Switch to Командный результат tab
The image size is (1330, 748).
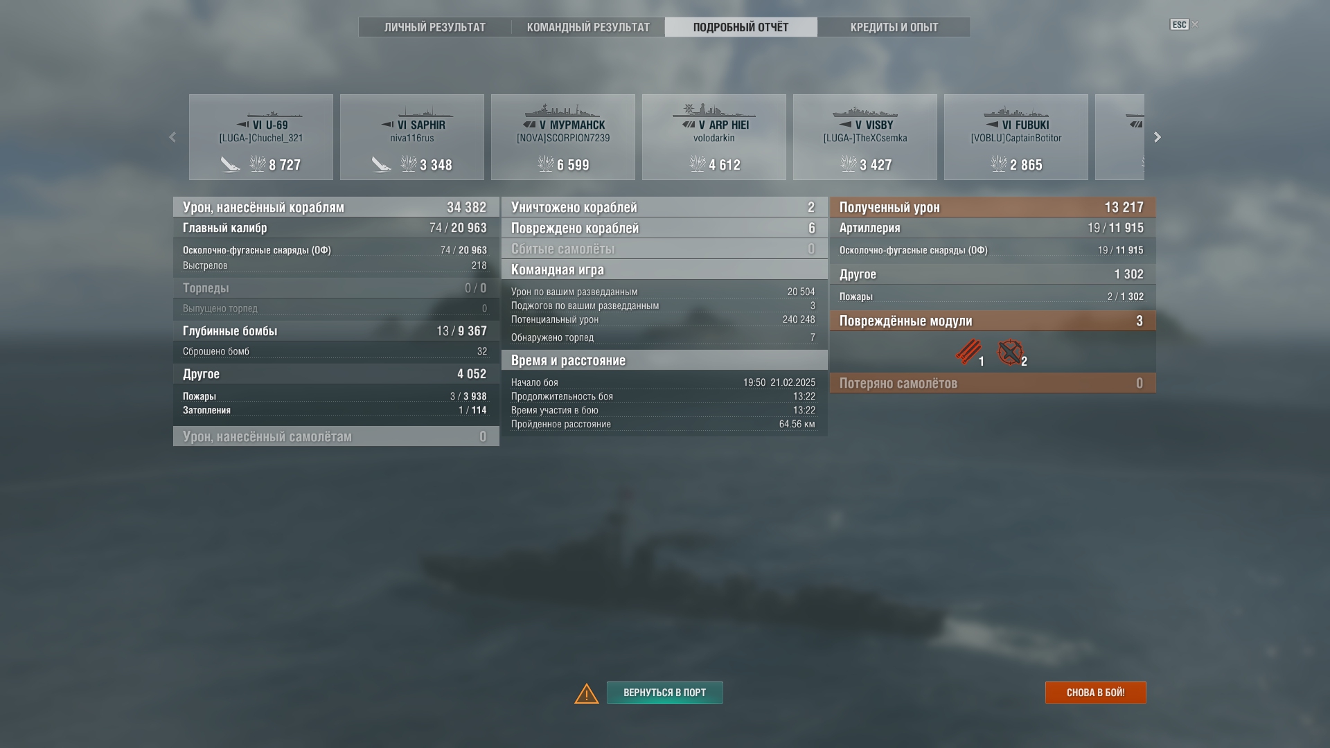click(588, 27)
